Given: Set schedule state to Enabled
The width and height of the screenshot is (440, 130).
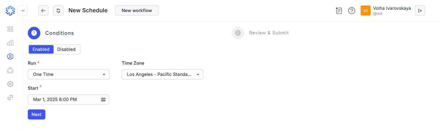Looking at the screenshot, I should (x=41, y=49).
